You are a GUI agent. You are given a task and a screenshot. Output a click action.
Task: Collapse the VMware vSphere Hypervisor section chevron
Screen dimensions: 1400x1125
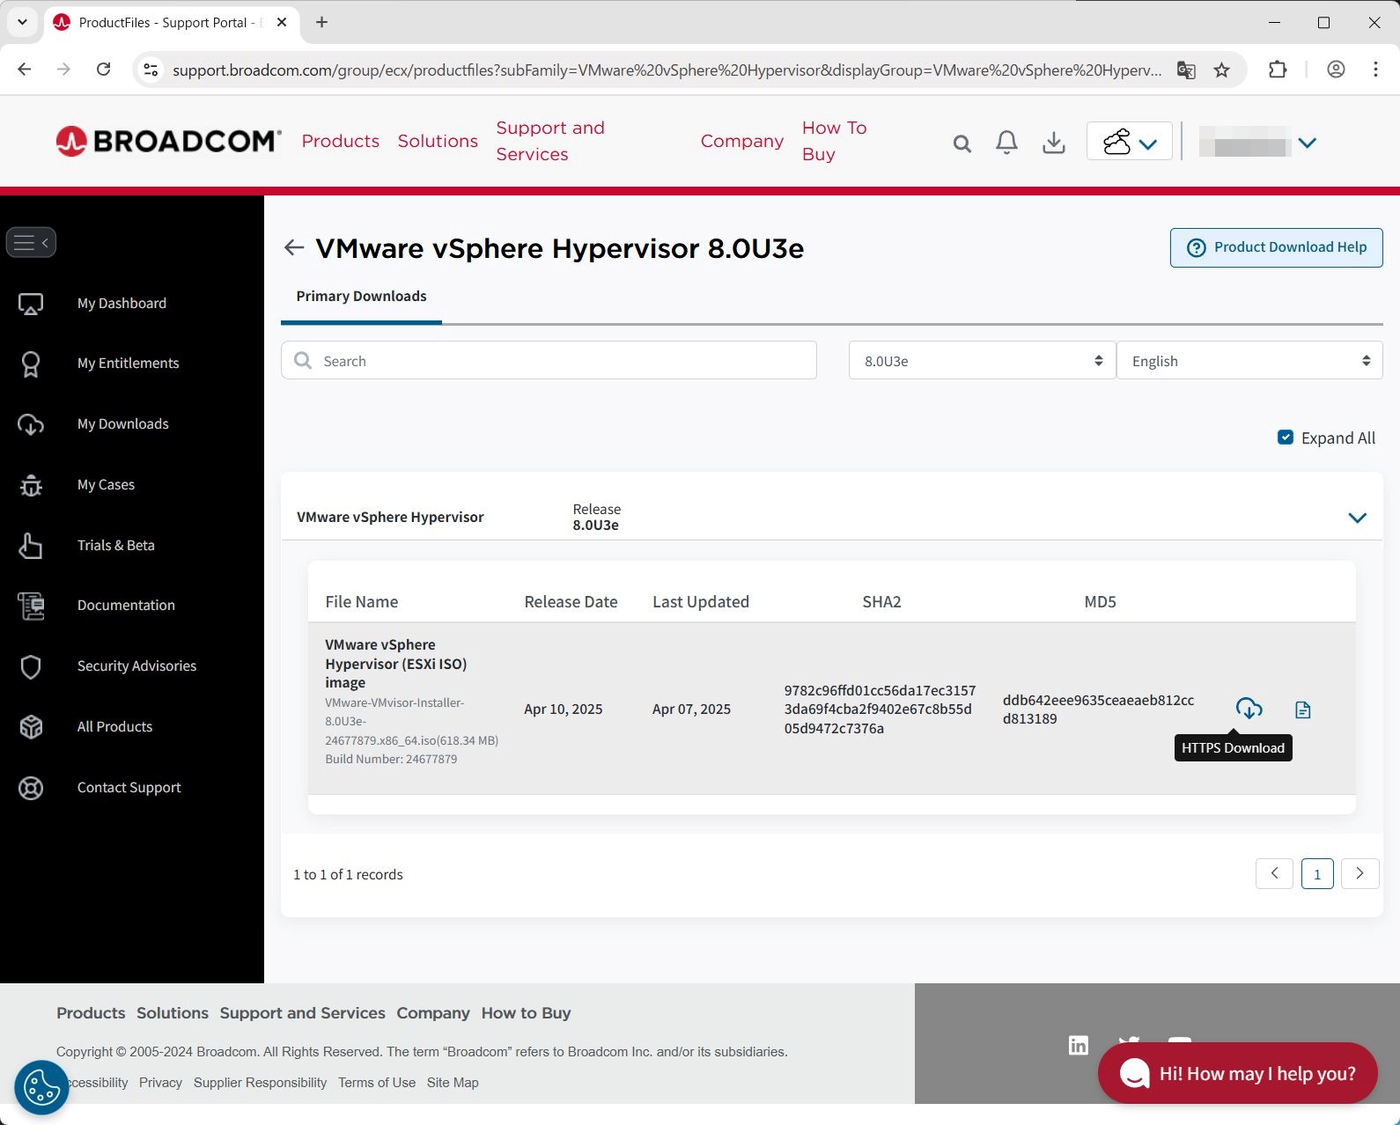point(1357,518)
